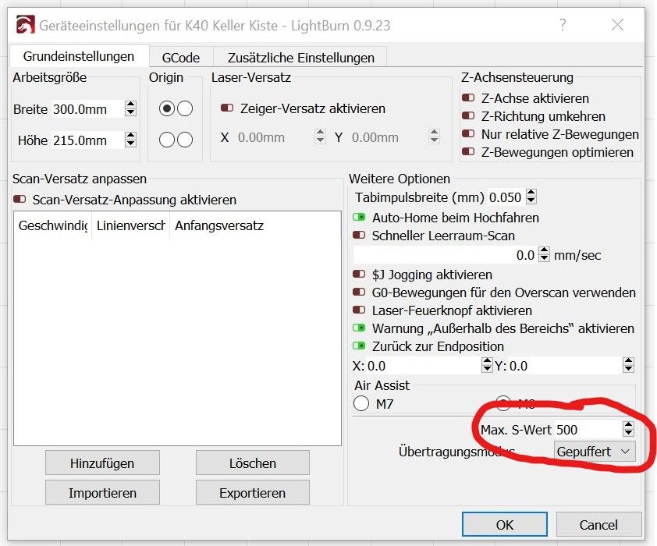Adjust the mm/sec speed stepper

[x=545, y=254]
